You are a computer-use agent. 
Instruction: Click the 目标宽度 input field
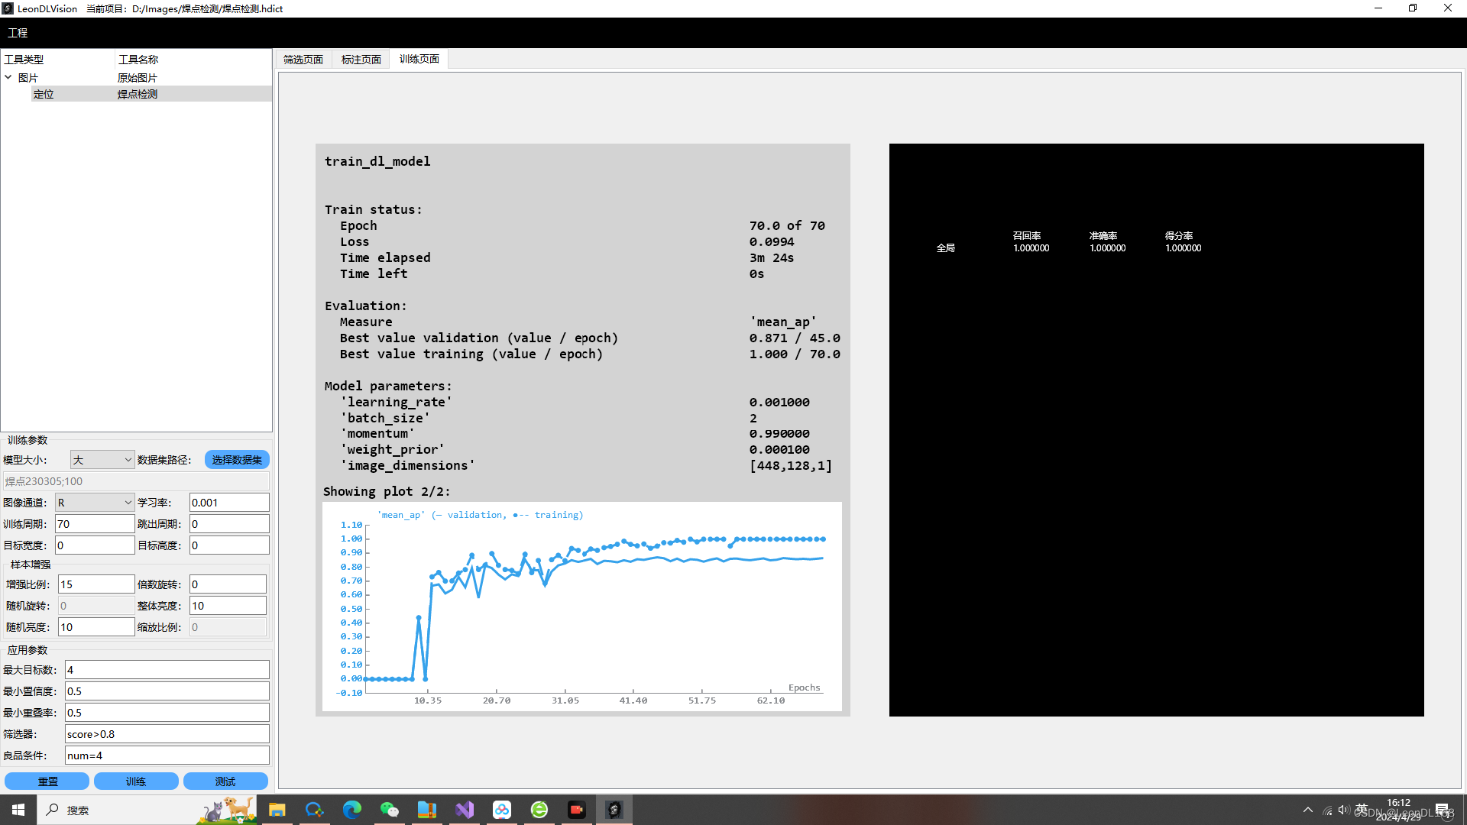pos(95,545)
